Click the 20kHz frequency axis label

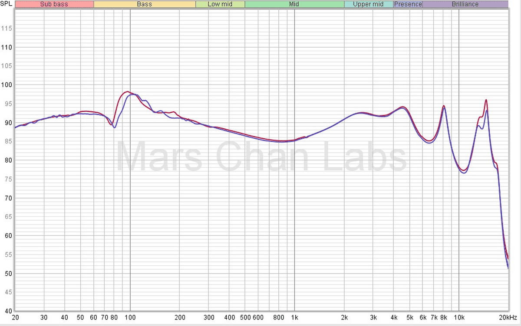coord(507,317)
